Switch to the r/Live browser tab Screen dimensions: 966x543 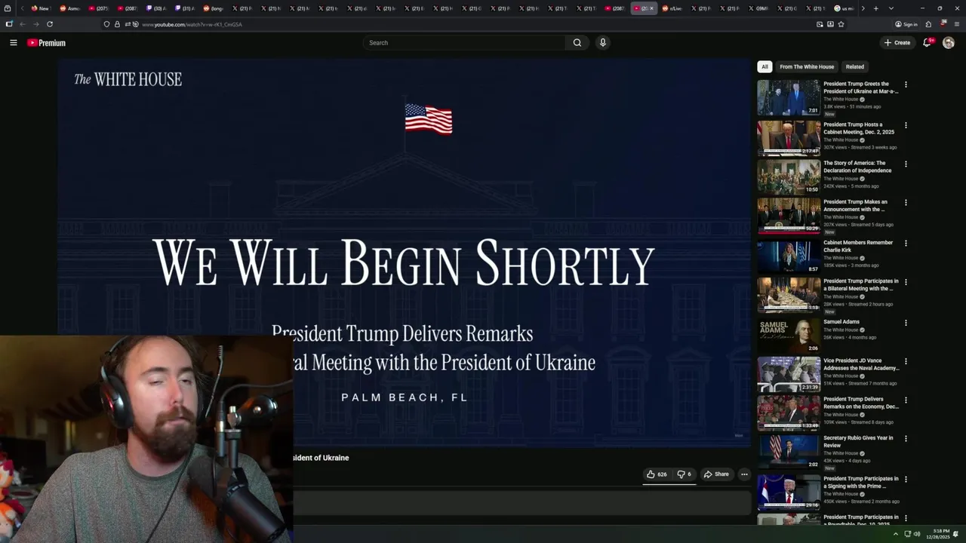point(672,8)
